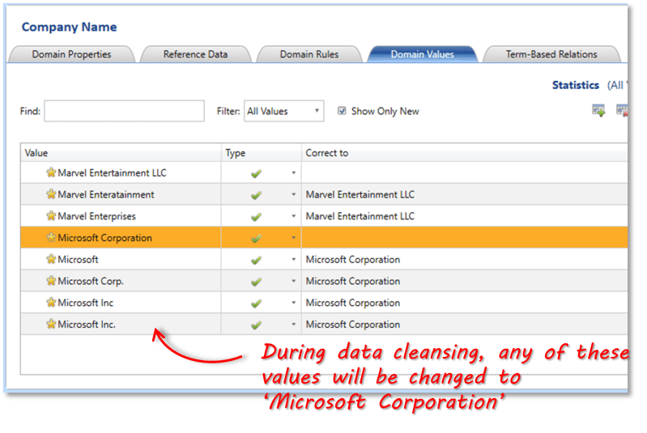Open type dropdown for Microsoft Inc without period
Image resolution: width=647 pixels, height=433 pixels.
pos(294,303)
